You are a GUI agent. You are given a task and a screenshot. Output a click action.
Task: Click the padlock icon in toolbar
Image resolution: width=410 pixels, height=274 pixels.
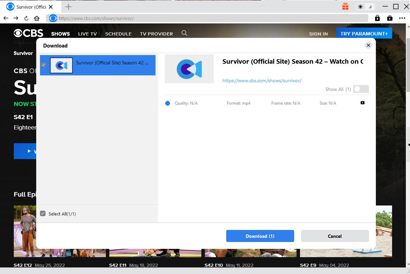(x=377, y=18)
